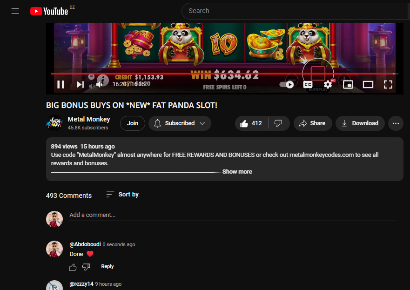
Task: Click "894 views 15 hours ago" text
Action: pyautogui.click(x=83, y=147)
